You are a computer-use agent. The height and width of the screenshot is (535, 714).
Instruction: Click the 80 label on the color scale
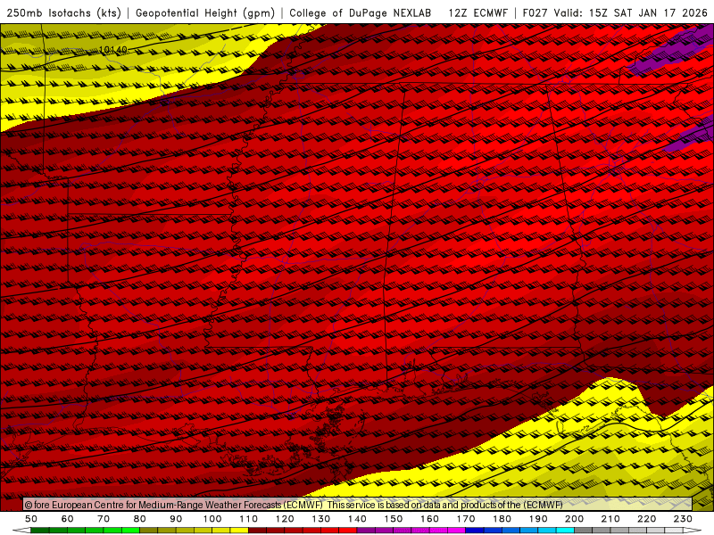140,519
